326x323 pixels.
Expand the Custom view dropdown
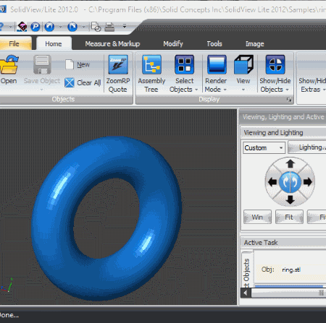coord(281,147)
